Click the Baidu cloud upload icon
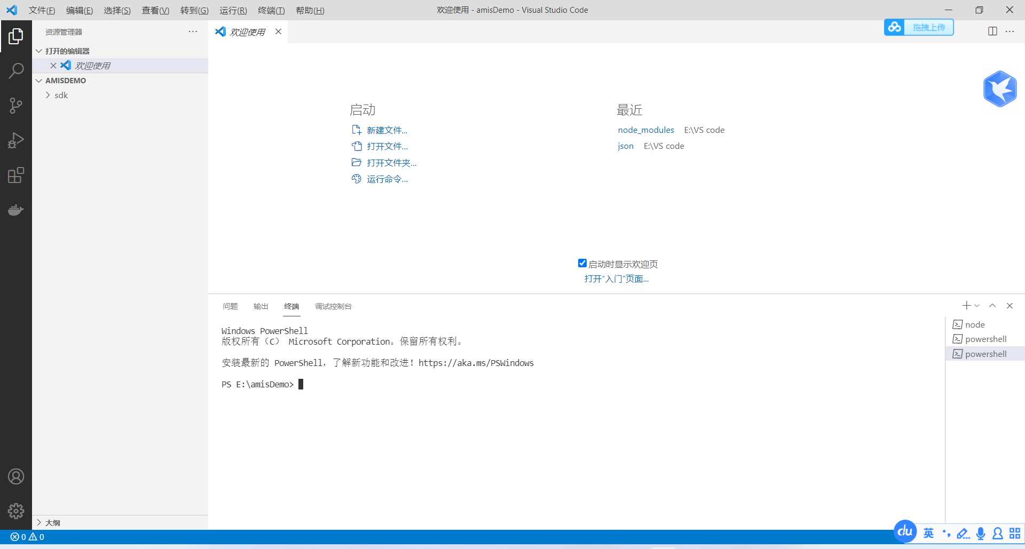This screenshot has height=549, width=1025. tap(895, 27)
